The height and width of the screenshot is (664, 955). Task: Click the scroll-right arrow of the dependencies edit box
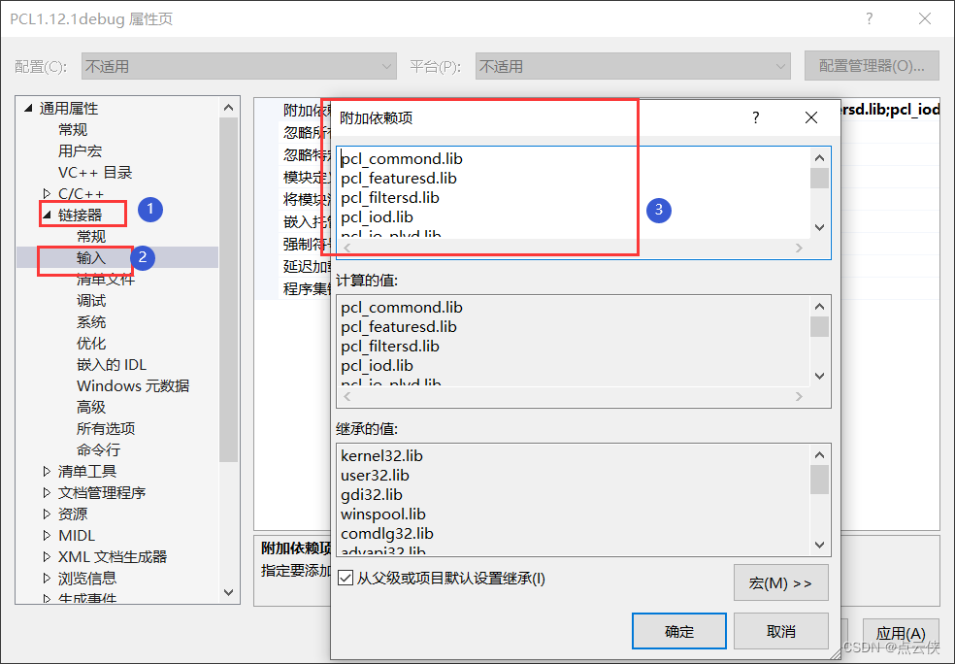click(799, 248)
